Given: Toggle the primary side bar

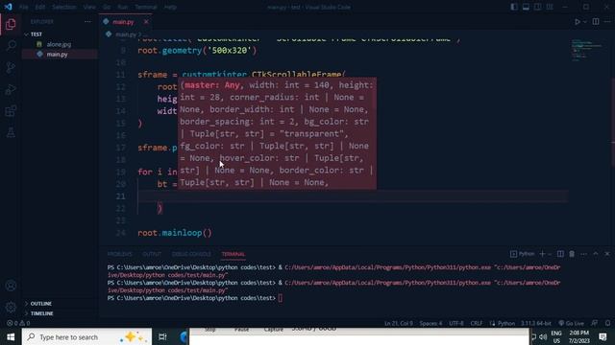Looking at the screenshot, I should [514, 7].
